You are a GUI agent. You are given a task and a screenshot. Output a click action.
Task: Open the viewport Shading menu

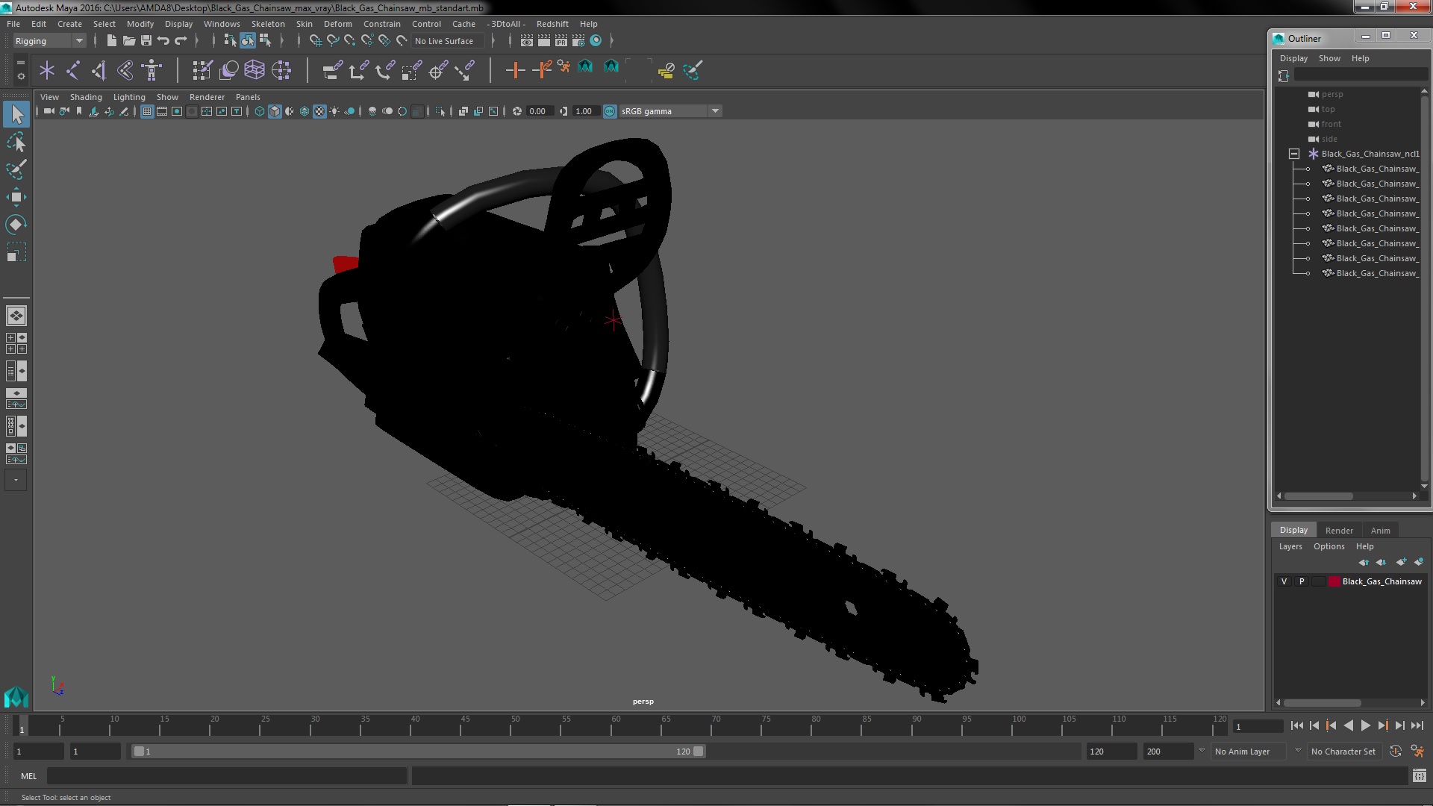(x=86, y=97)
